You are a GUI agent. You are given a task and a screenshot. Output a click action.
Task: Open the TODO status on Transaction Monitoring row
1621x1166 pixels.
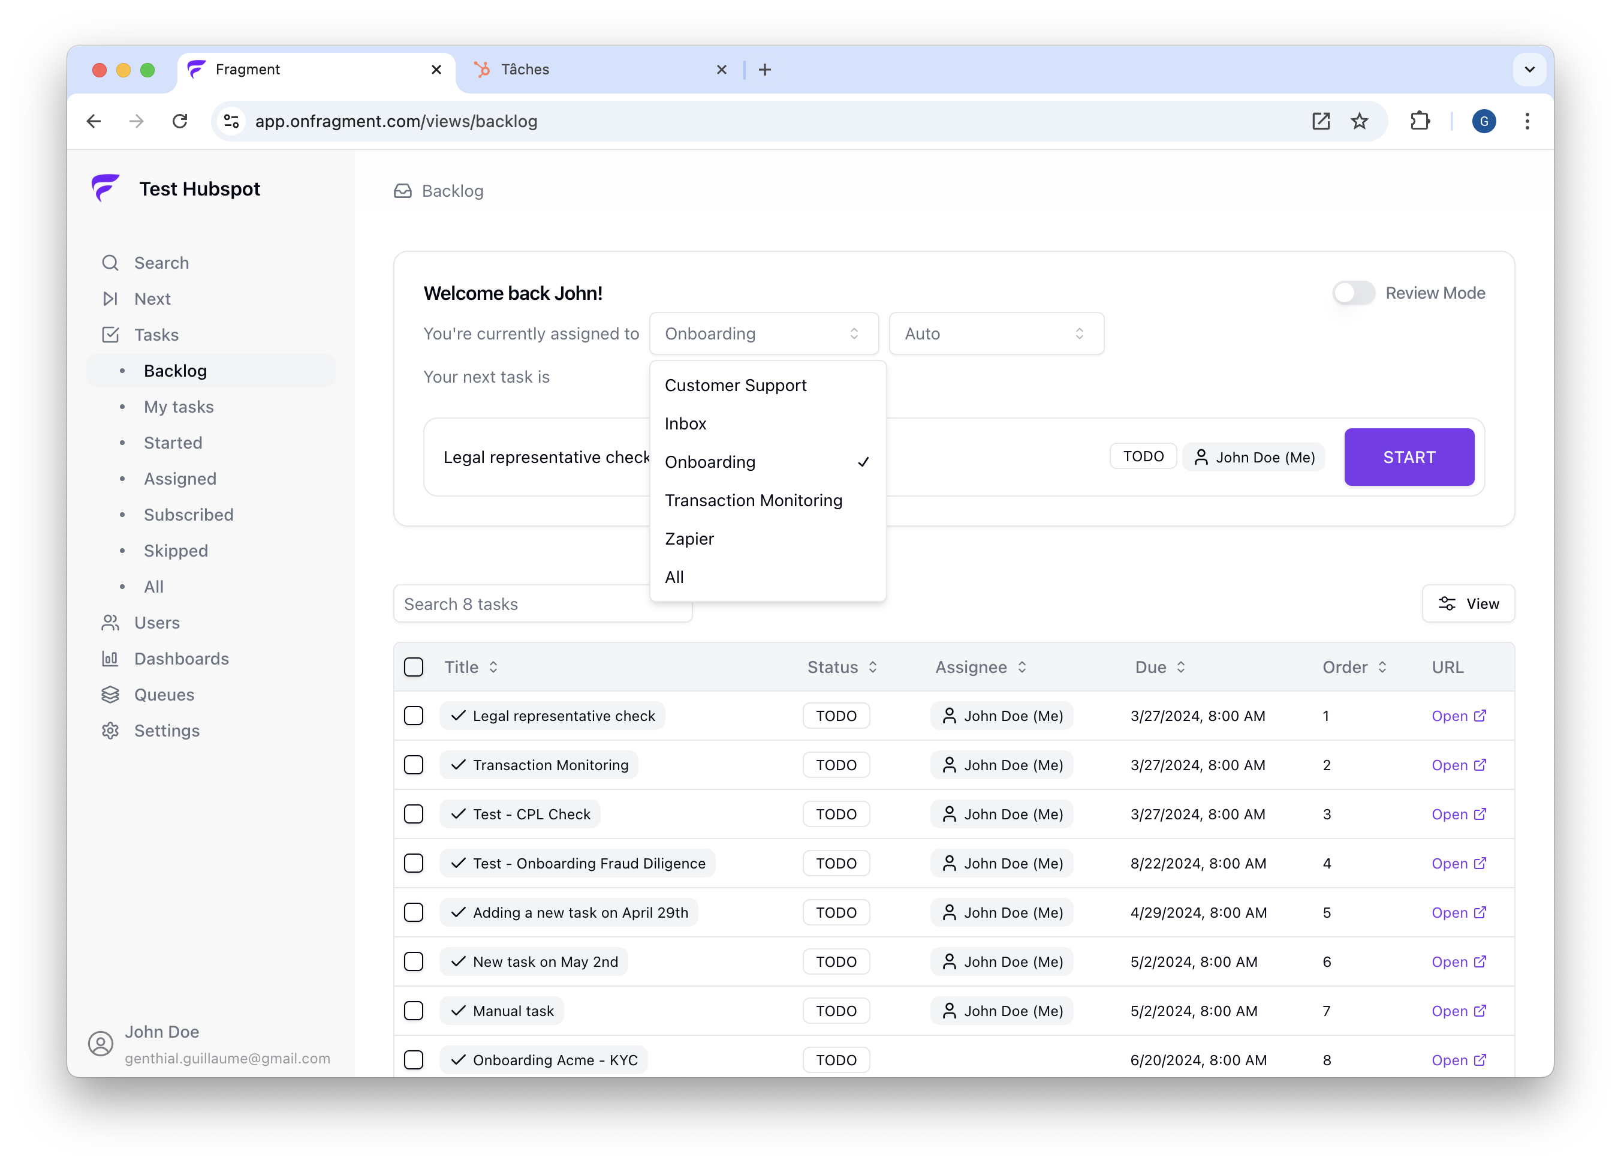pyautogui.click(x=836, y=765)
